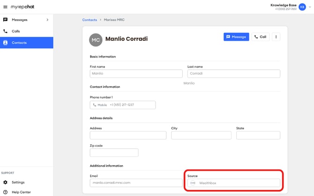Click the Last name field
Image resolution: width=314 pixels, height=196 pixels.
pos(234,73)
